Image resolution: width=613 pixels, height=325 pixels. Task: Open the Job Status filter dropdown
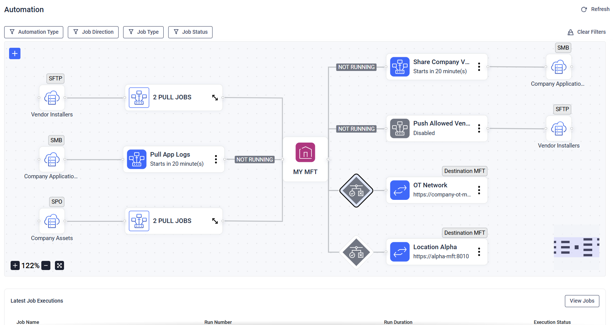190,32
